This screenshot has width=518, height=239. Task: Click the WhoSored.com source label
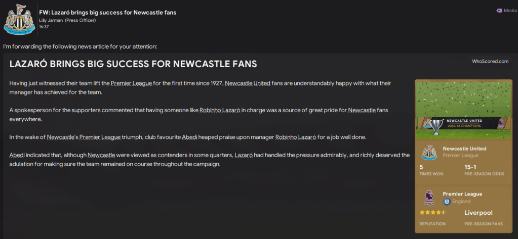click(490, 61)
